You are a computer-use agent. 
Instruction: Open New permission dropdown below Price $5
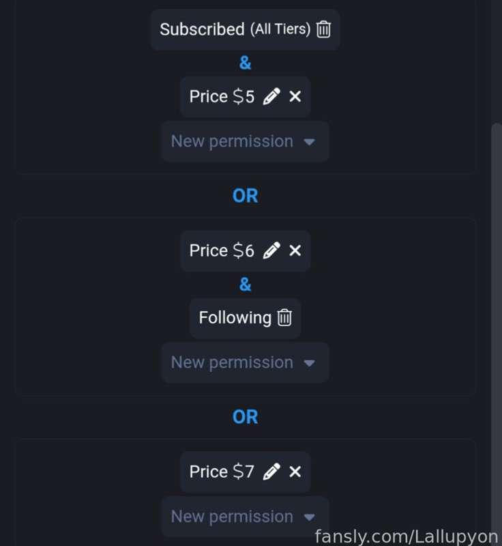click(245, 142)
